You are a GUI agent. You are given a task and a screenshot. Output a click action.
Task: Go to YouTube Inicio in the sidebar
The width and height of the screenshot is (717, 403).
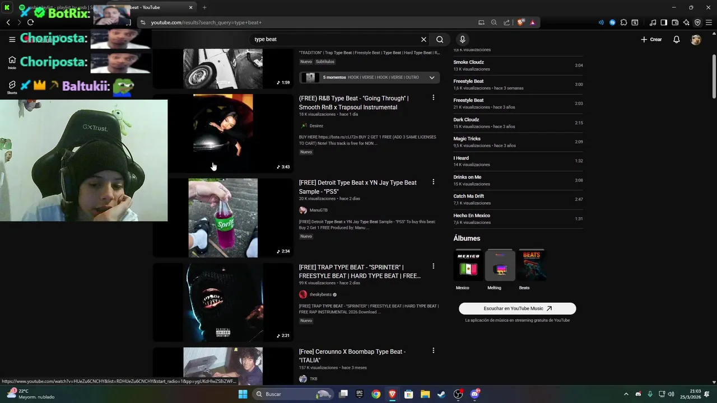pos(12,62)
